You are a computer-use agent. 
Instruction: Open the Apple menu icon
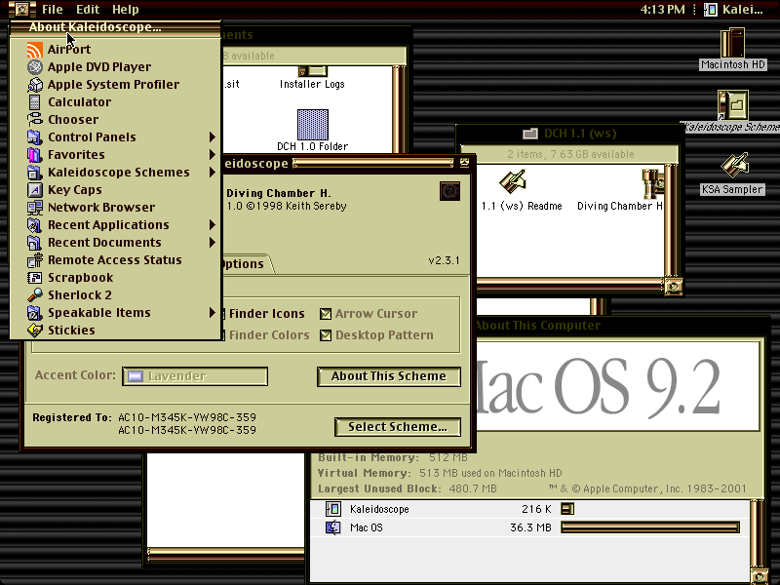[21, 9]
